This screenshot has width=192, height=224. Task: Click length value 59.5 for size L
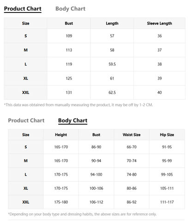112,64
